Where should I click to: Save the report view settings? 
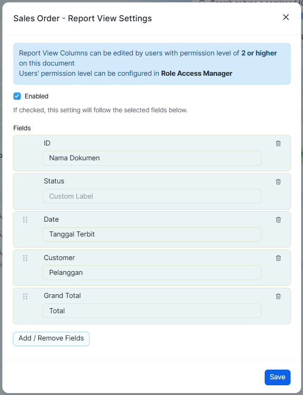[x=277, y=377]
